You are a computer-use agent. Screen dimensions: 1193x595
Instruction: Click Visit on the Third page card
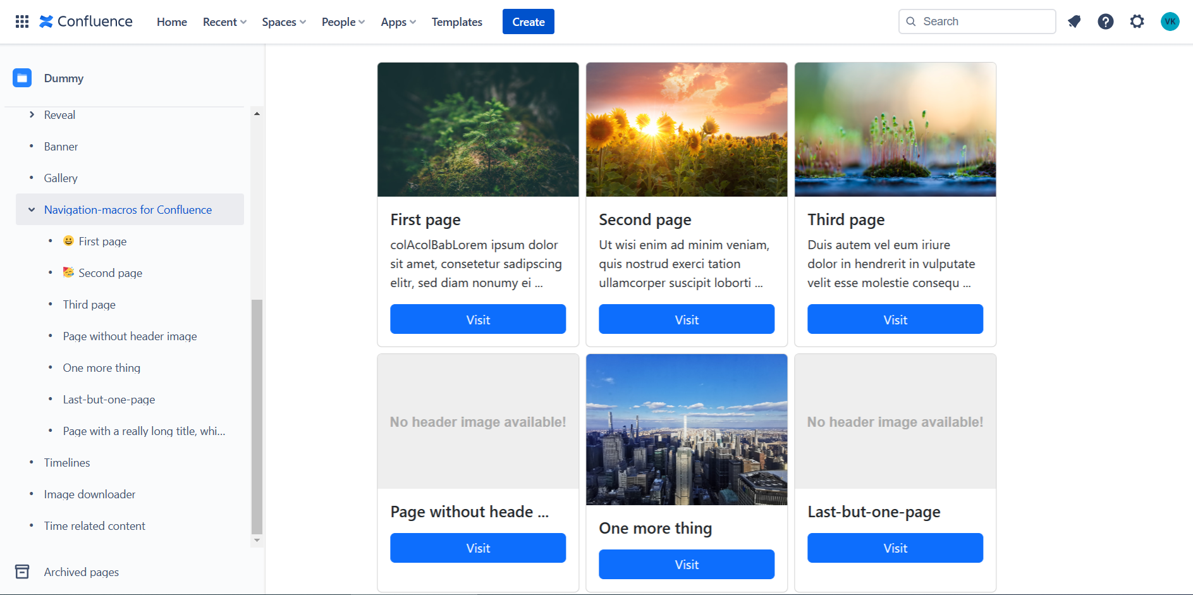point(895,319)
